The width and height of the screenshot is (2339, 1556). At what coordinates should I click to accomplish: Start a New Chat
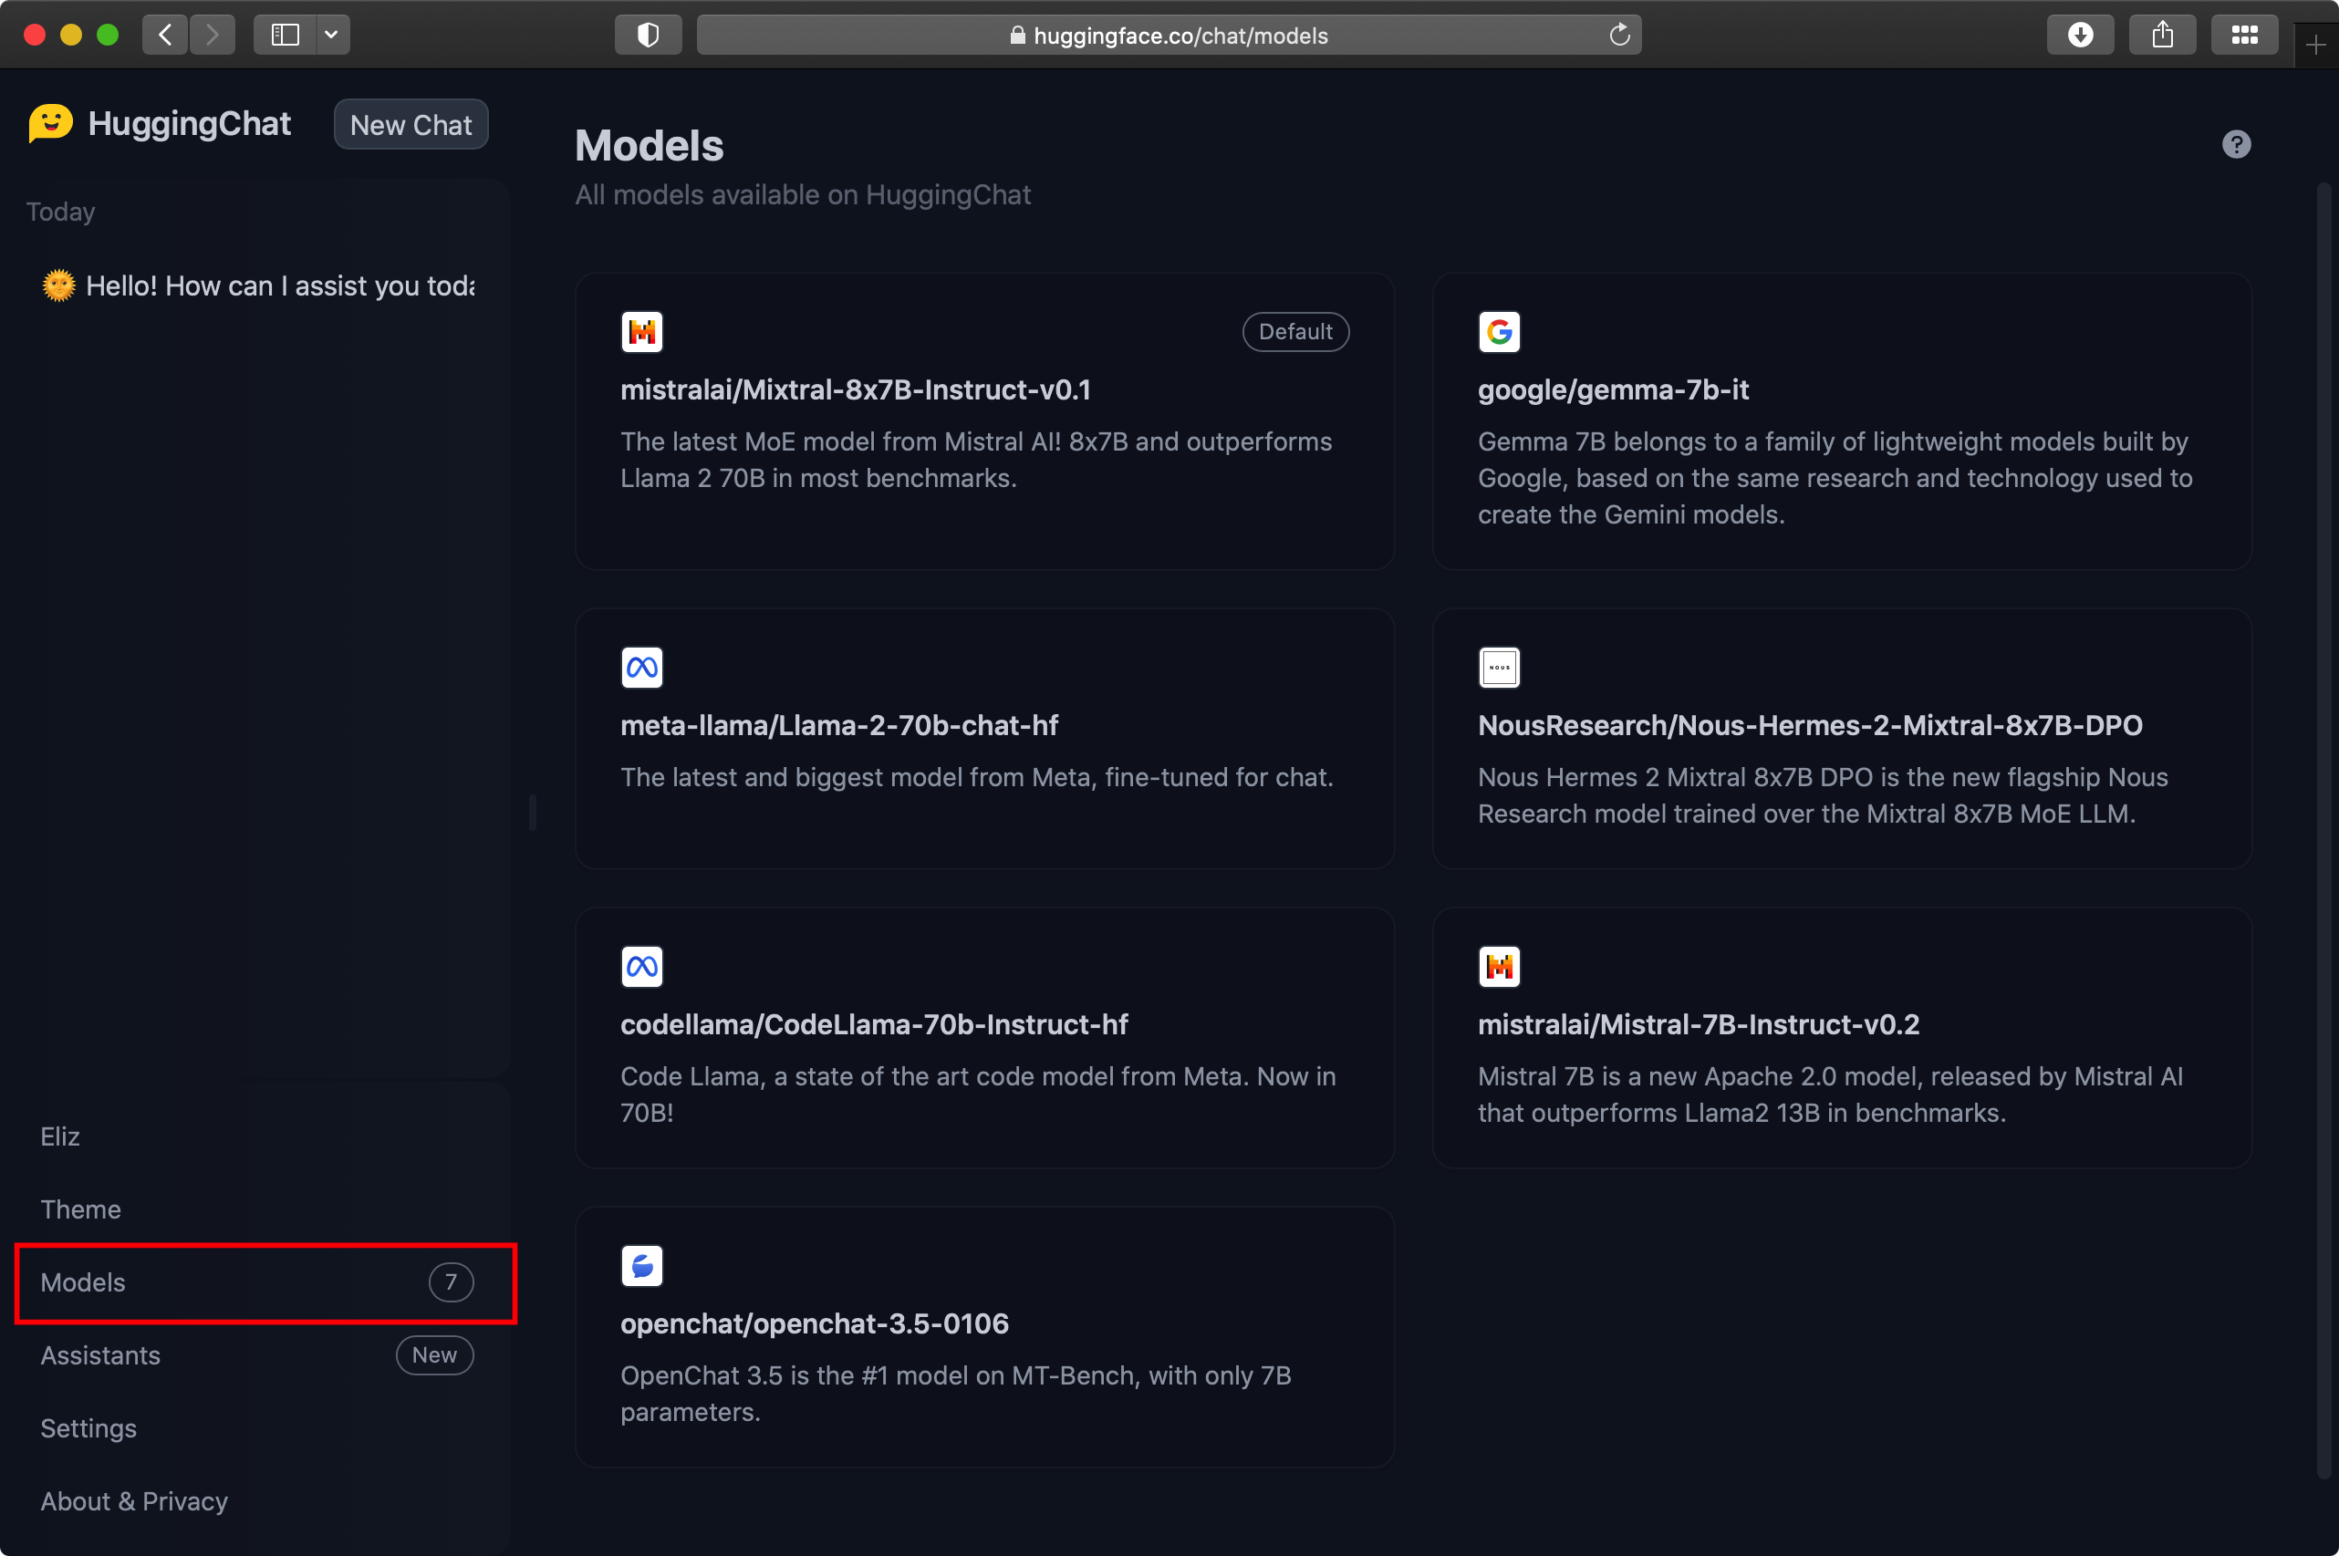click(x=411, y=125)
